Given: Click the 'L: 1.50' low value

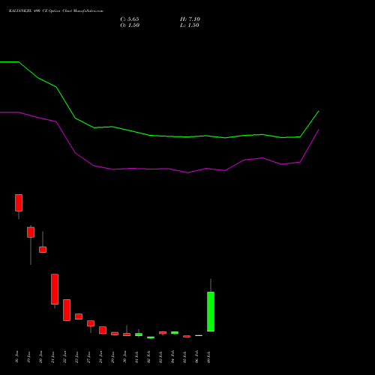Looking at the screenshot, I should [190, 25].
